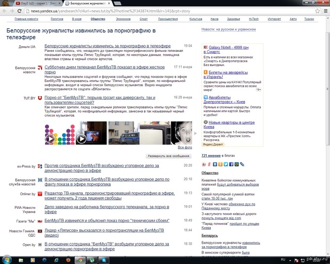Open the 'В мире' news section
The width and height of the screenshot is (330, 264).
[x=76, y=19]
